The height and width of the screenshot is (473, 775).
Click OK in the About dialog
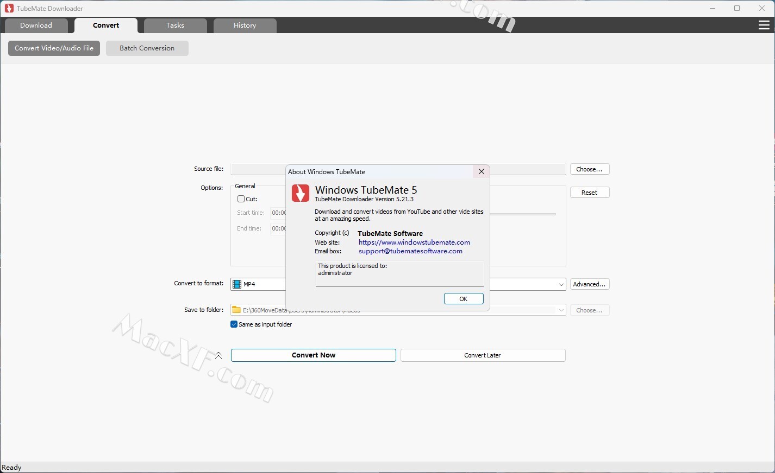(464, 299)
